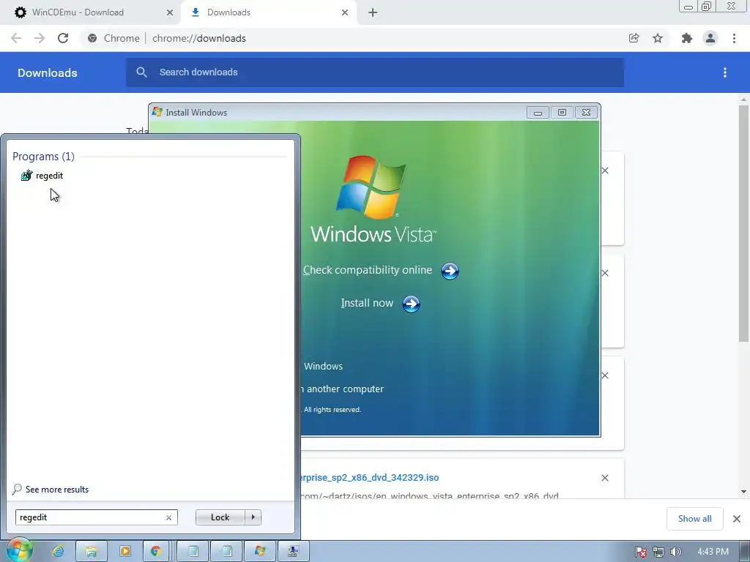Clear the Start menu search box text
Viewport: 750px width, 562px height.
pos(168,517)
